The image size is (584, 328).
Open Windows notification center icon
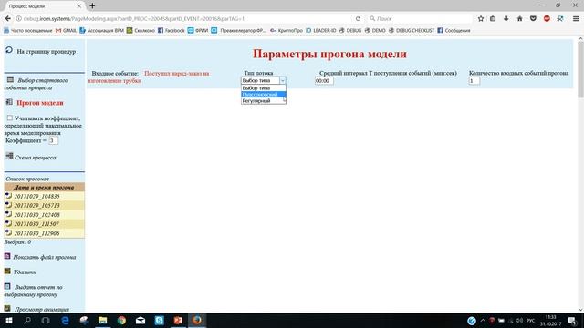pos(572,320)
